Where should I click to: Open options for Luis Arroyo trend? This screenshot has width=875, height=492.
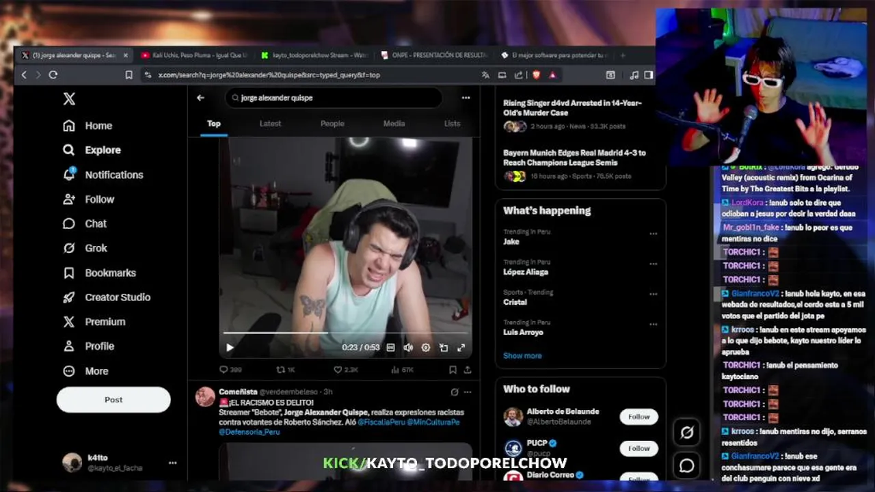pos(653,324)
